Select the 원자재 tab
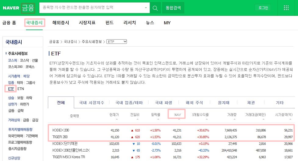Screen dimensions: 298x161 click(224, 103)
